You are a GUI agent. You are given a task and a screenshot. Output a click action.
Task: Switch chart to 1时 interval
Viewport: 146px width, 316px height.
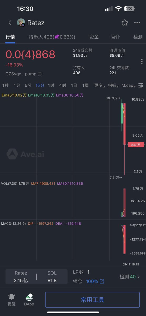[51, 85]
